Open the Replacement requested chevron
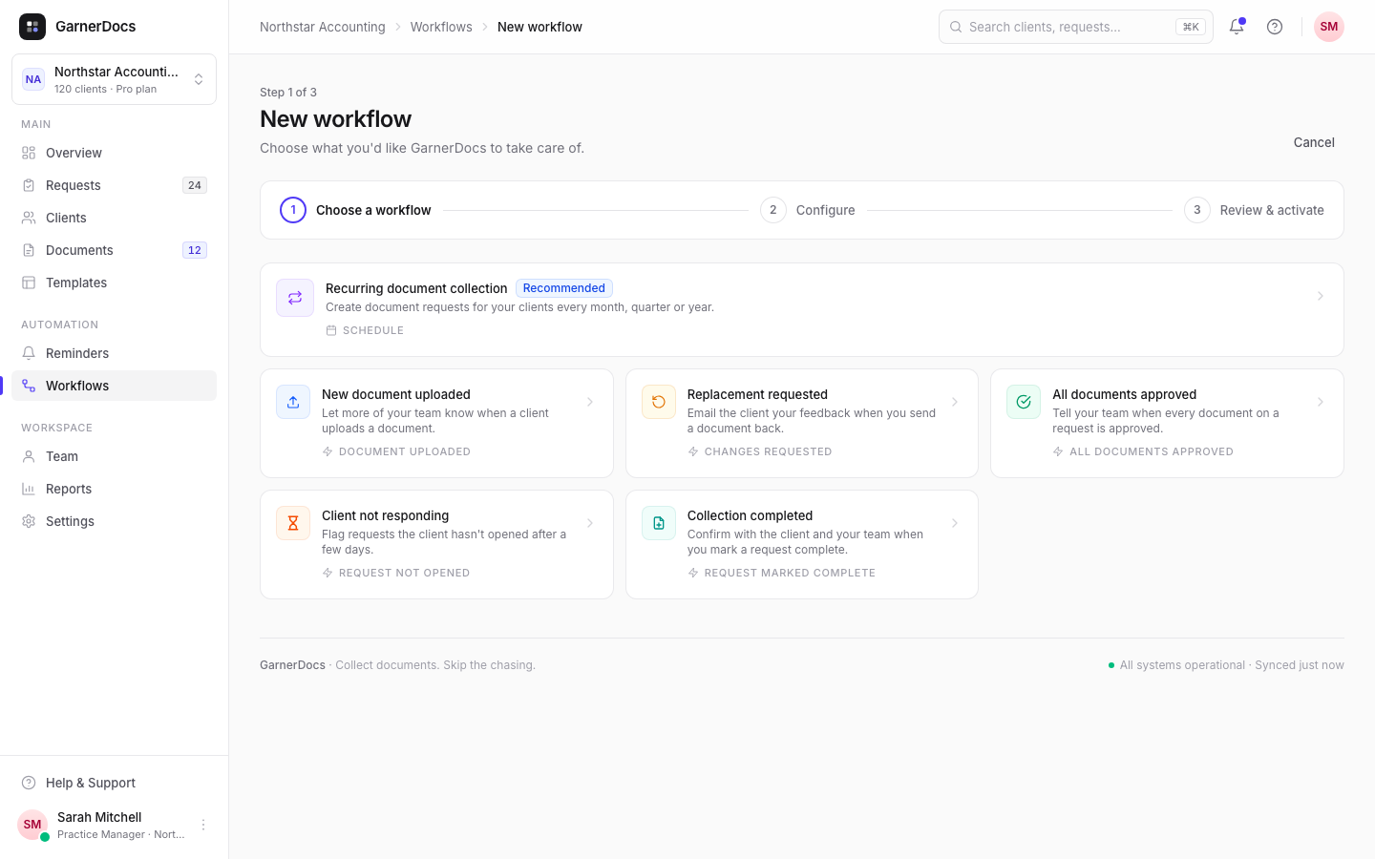This screenshot has height=859, width=1375. (x=955, y=402)
